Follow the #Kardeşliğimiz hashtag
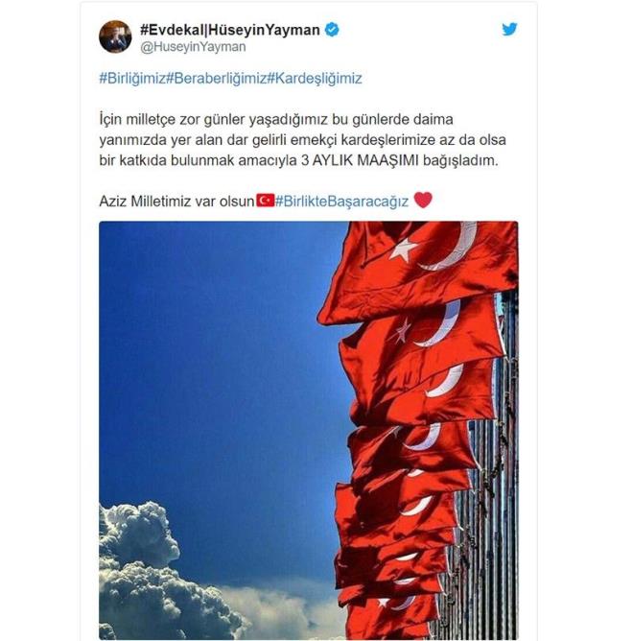 click(315, 78)
